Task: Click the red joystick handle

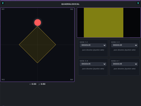Action: click(x=38, y=22)
